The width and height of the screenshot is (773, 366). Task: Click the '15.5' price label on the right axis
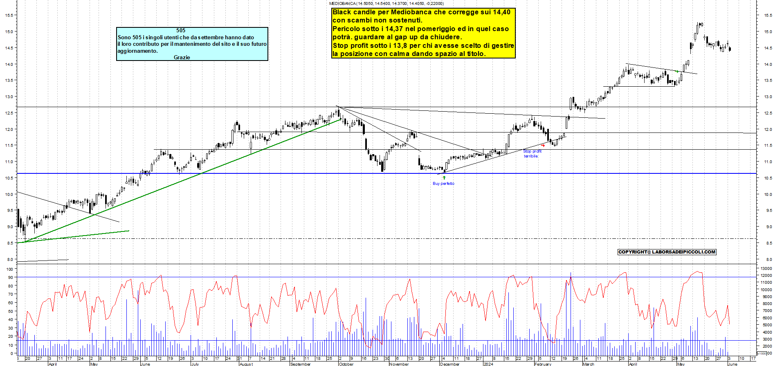click(768, 16)
